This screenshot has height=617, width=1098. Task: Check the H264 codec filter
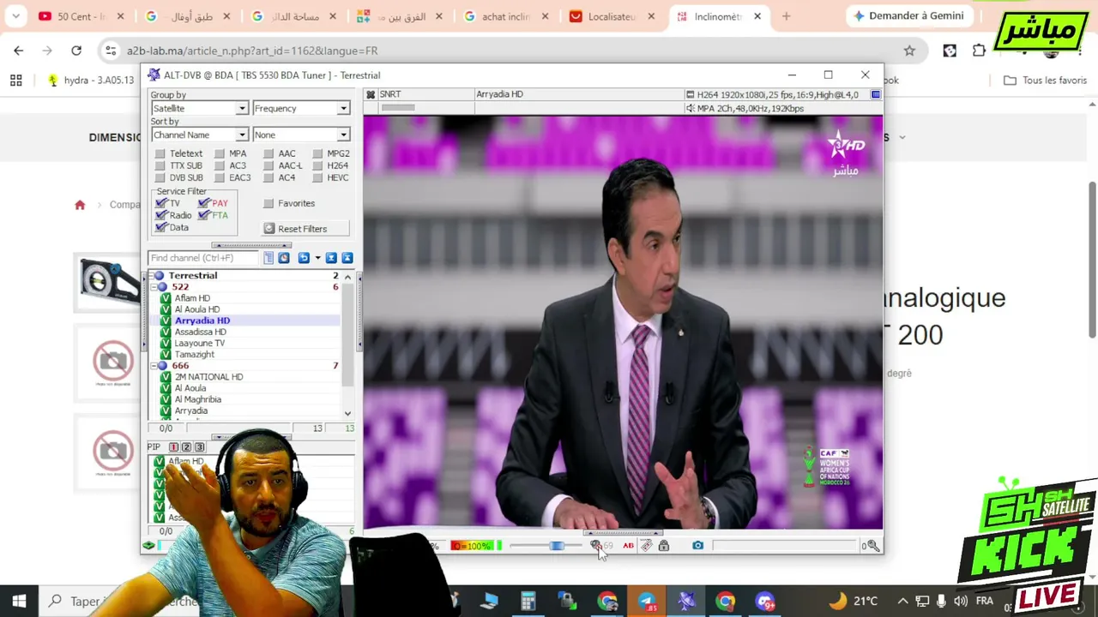(318, 166)
